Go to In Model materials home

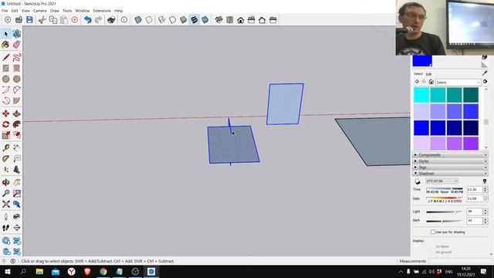[x=431, y=82]
